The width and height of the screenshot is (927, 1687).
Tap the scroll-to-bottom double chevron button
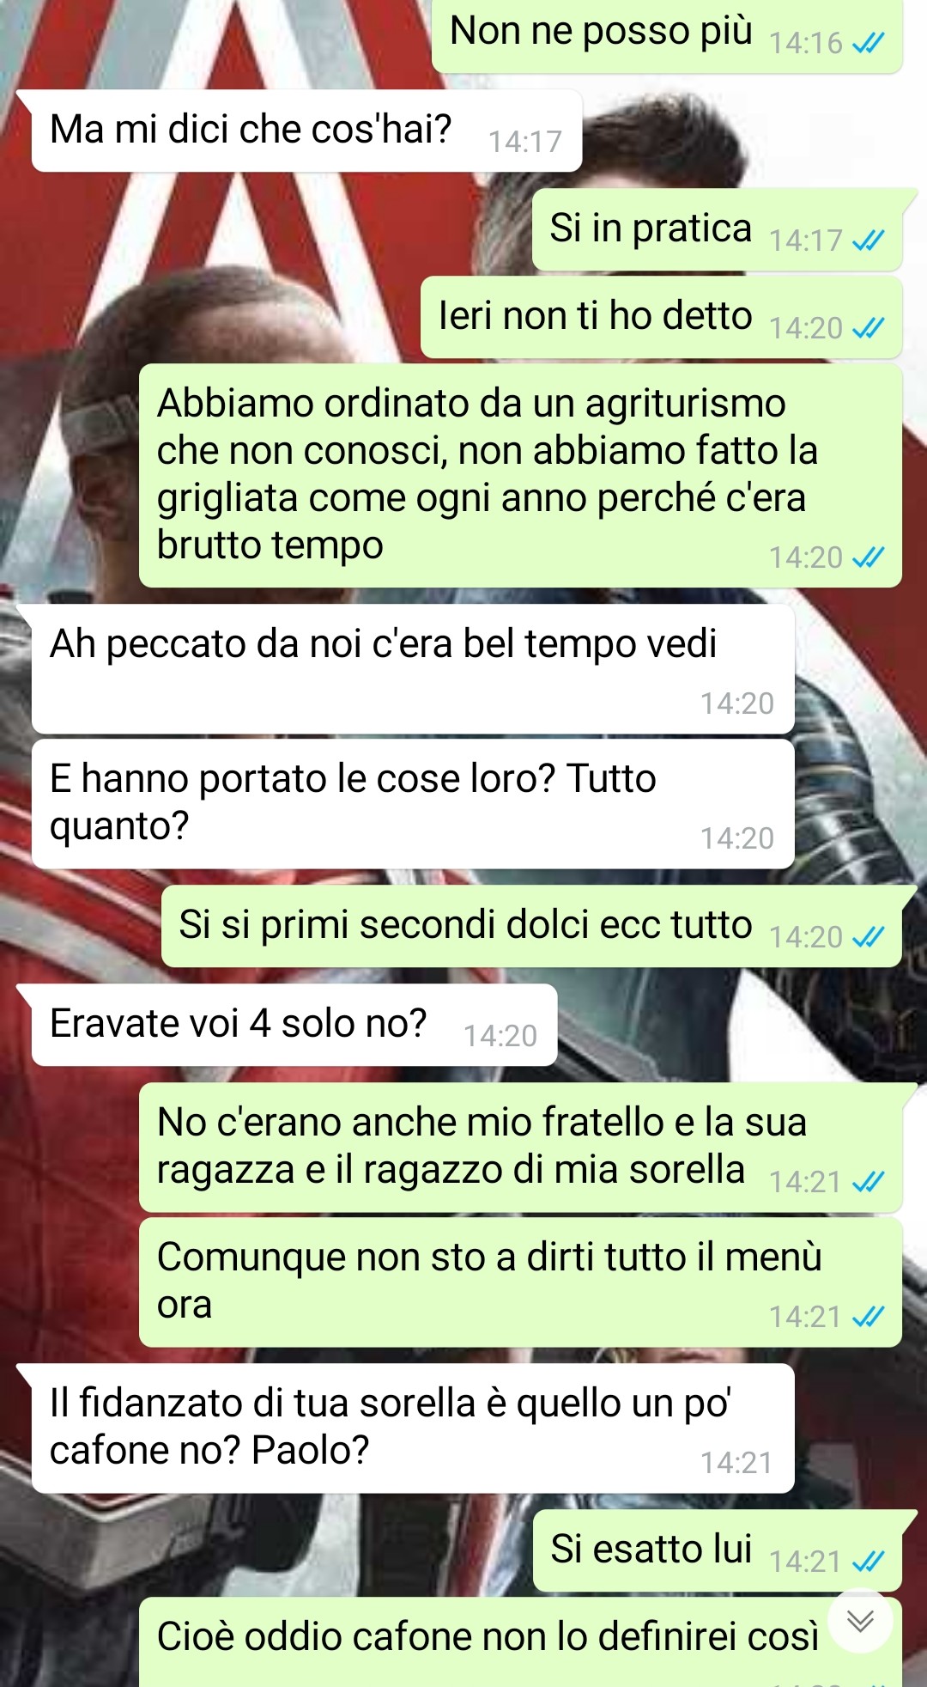point(860,1621)
